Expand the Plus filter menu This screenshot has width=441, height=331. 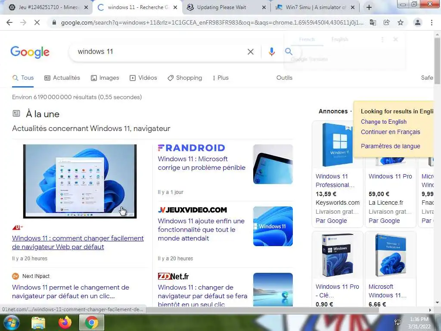[x=221, y=78]
